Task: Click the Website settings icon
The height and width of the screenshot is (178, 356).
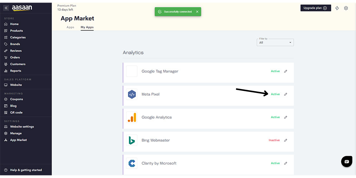Action: click(x=6, y=127)
